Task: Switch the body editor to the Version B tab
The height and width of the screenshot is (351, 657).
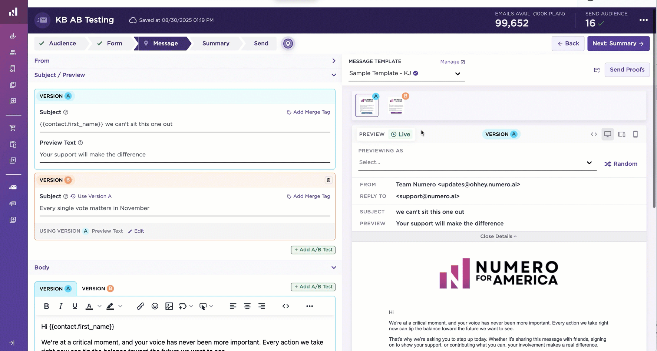Action: [98, 289]
